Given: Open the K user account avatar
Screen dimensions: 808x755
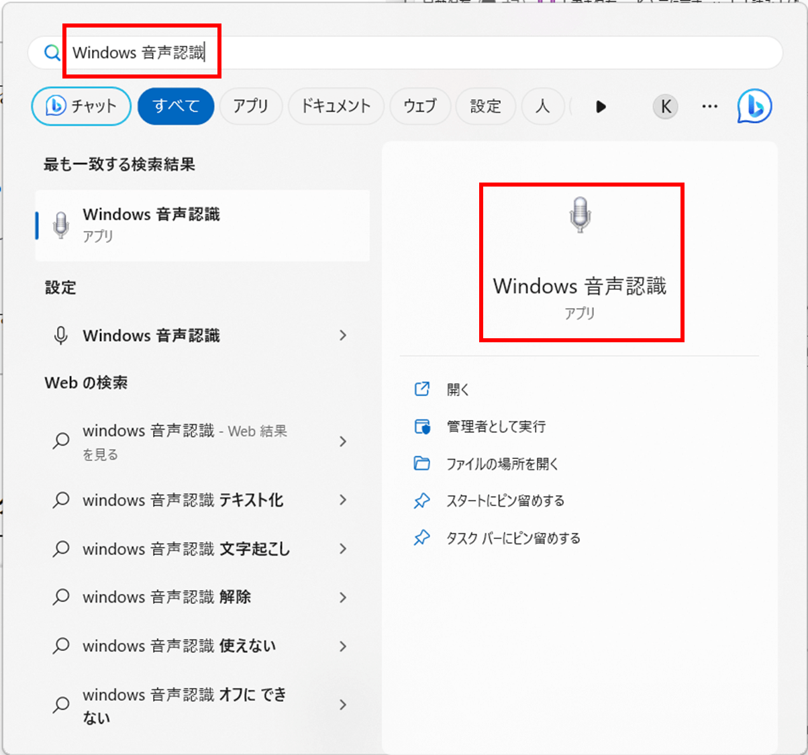Looking at the screenshot, I should pyautogui.click(x=666, y=106).
